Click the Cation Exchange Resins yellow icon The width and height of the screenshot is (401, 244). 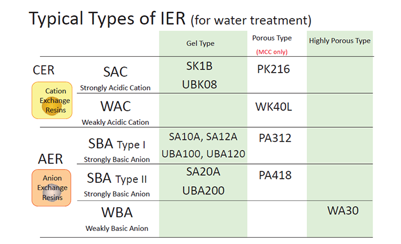pyautogui.click(x=52, y=100)
